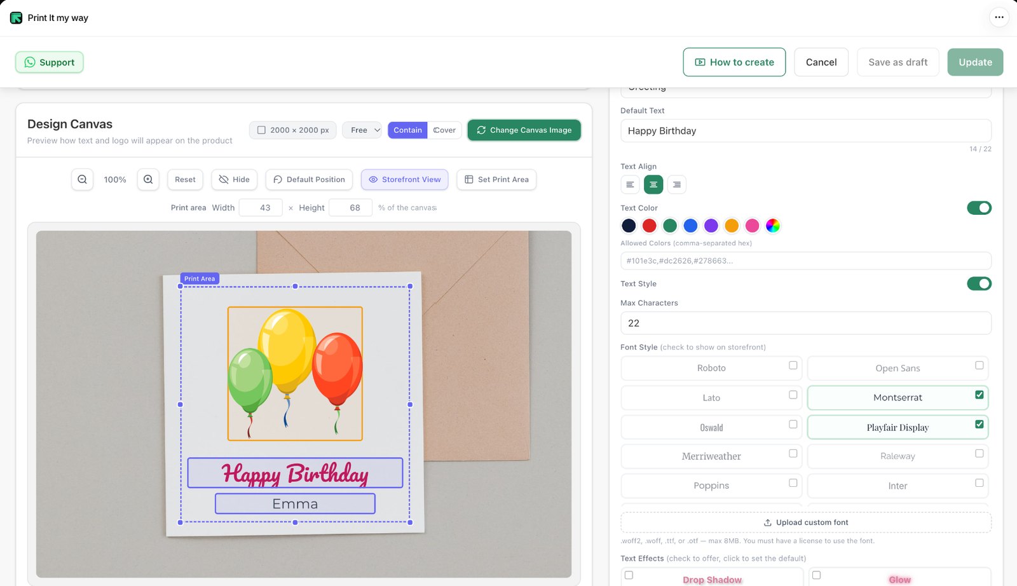Click the Max Characters input field
Image resolution: width=1017 pixels, height=586 pixels.
tap(806, 323)
